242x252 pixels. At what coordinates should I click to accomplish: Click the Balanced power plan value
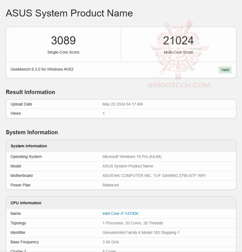pos(111,185)
